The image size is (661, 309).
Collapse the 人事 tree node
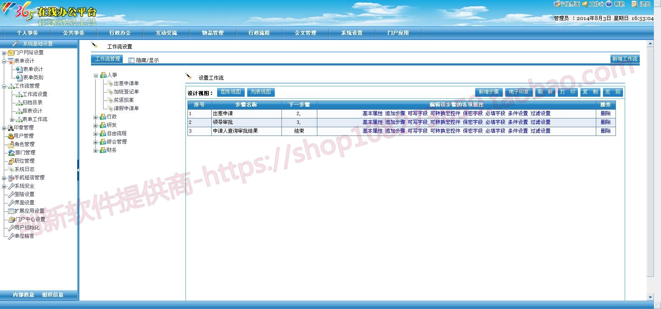point(96,75)
